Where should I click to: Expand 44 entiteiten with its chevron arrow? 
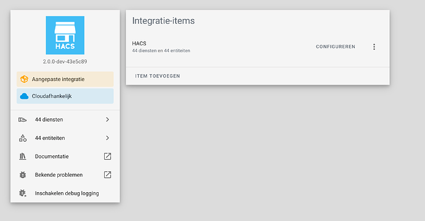(108, 138)
